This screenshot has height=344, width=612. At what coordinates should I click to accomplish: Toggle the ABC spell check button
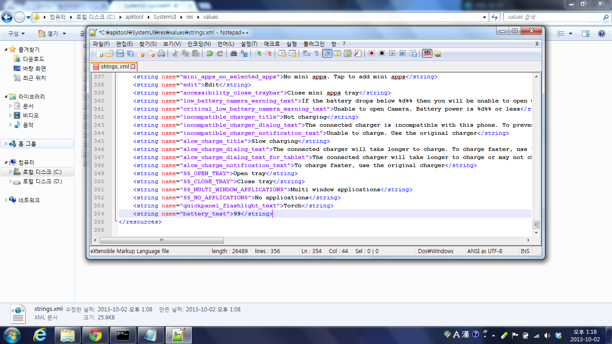tap(427, 53)
